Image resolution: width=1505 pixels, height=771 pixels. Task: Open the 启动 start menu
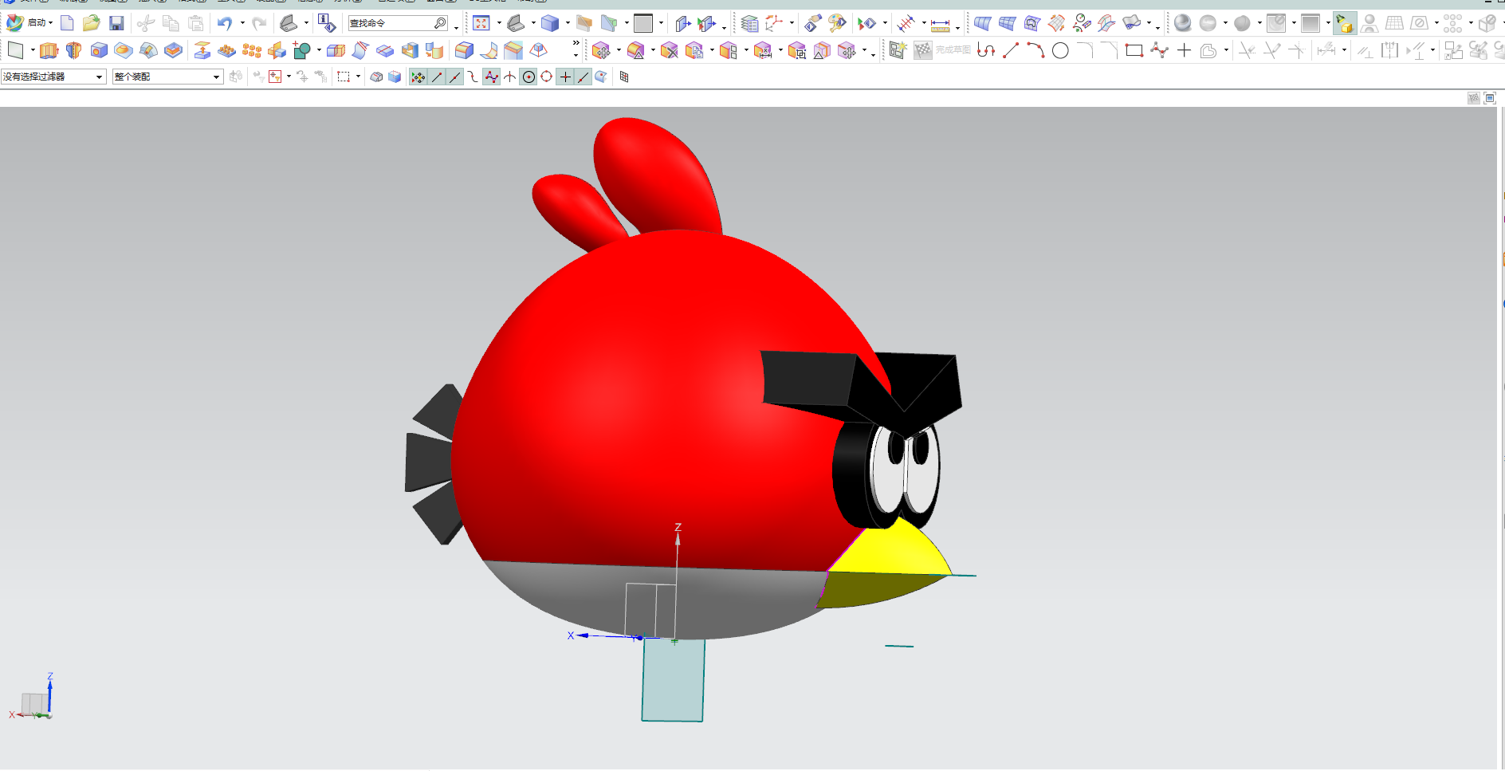(29, 23)
